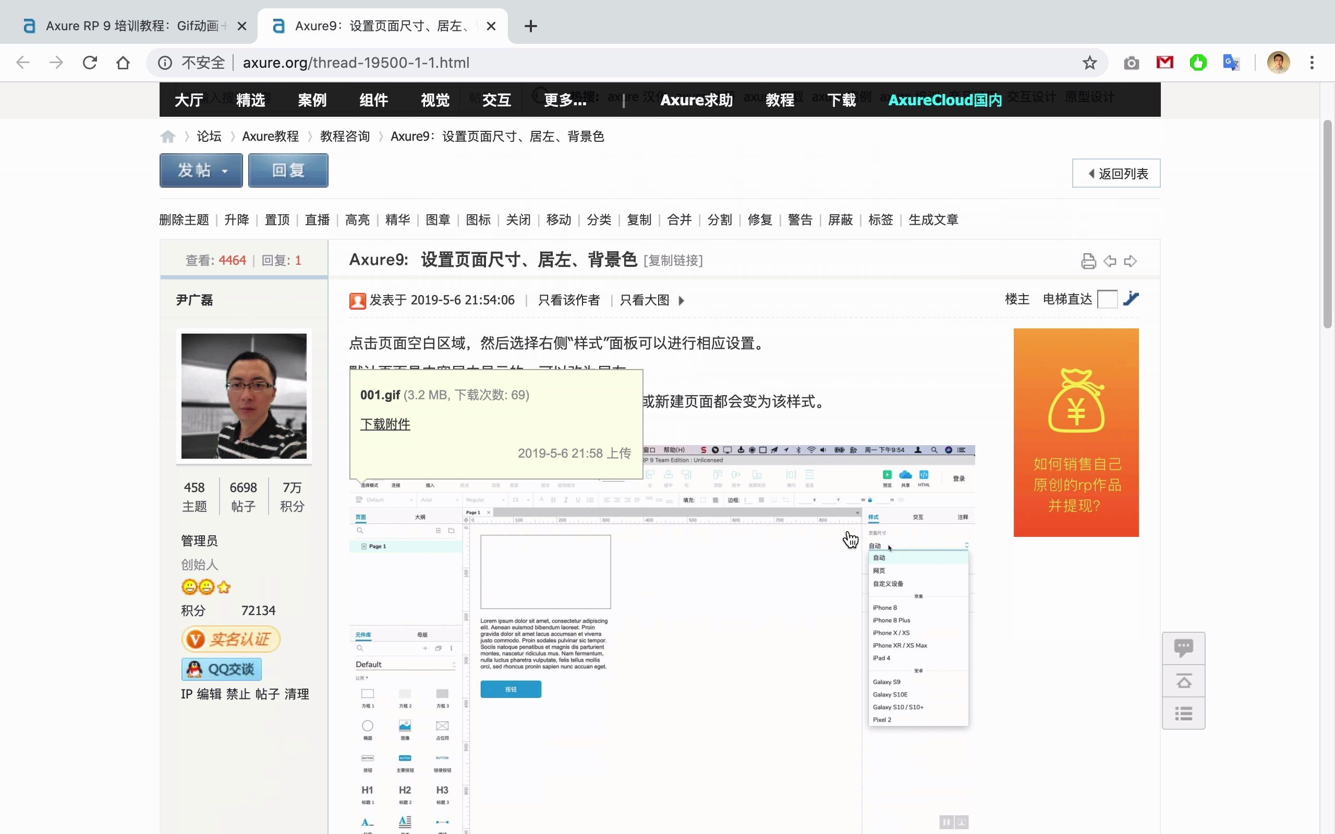The width and height of the screenshot is (1335, 834).
Task: Click 只看该作者 filter
Action: (x=569, y=300)
